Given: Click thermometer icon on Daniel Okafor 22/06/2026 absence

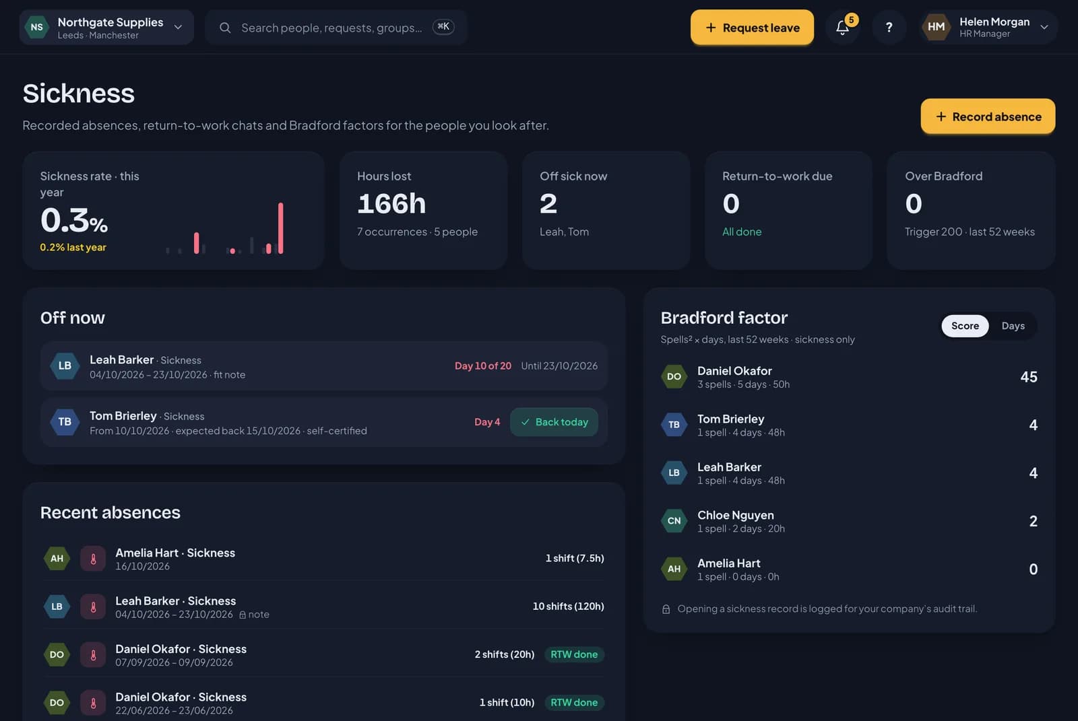Looking at the screenshot, I should 93,703.
